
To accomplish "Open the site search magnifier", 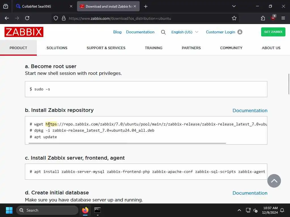I will (x=163, y=32).
